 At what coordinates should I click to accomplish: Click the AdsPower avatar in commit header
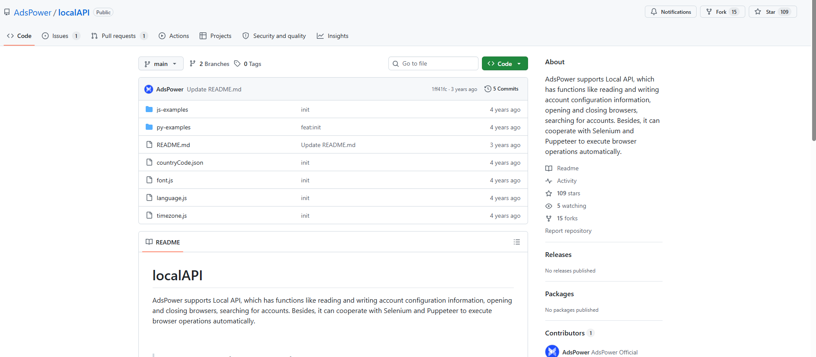click(149, 89)
